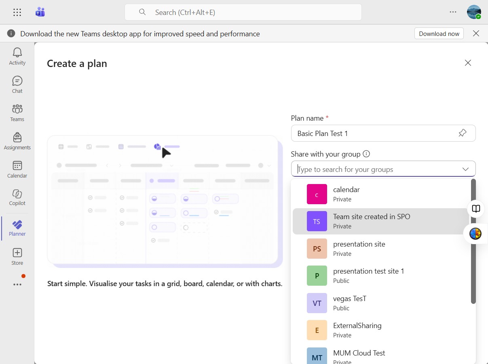Screen dimensions: 488x364
Task: Open the book icon side button
Action: click(x=476, y=209)
